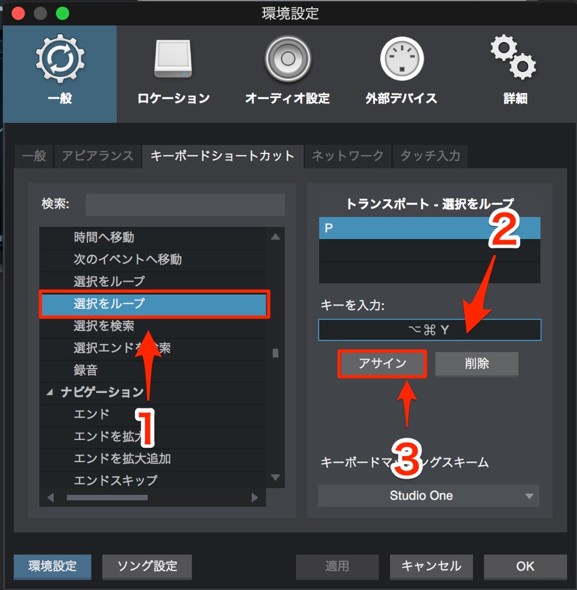Click the 適用 apply button
The image size is (577, 590).
(x=337, y=566)
